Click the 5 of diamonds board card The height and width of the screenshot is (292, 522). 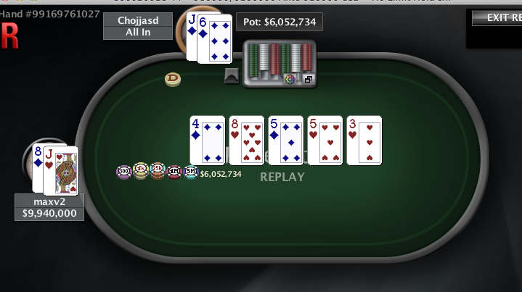[x=286, y=141]
